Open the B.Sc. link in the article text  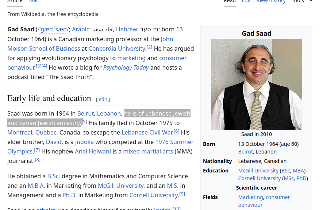pyautogui.click(x=54, y=176)
